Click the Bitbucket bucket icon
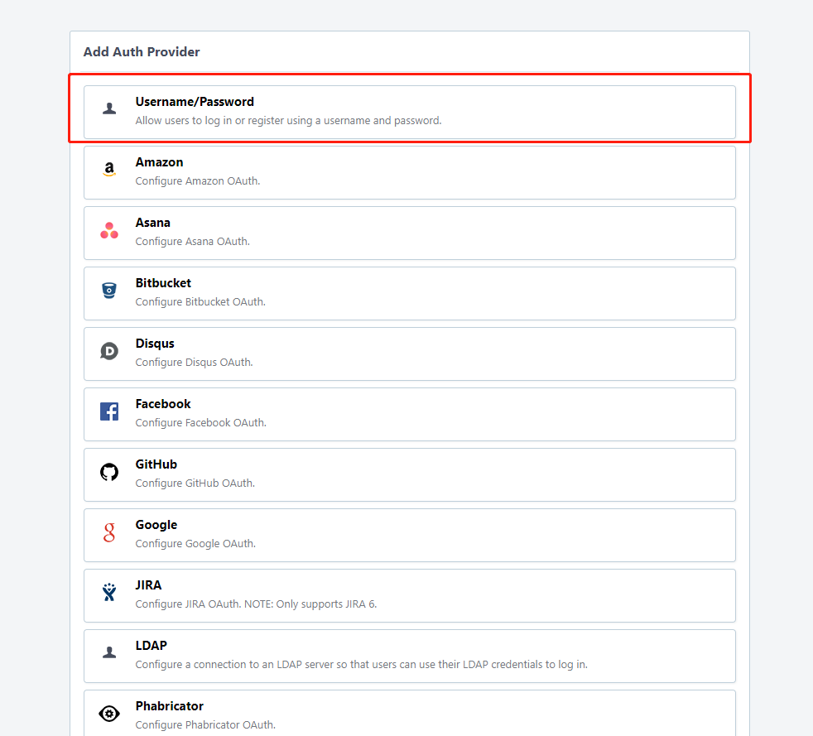This screenshot has height=736, width=813. click(x=109, y=291)
